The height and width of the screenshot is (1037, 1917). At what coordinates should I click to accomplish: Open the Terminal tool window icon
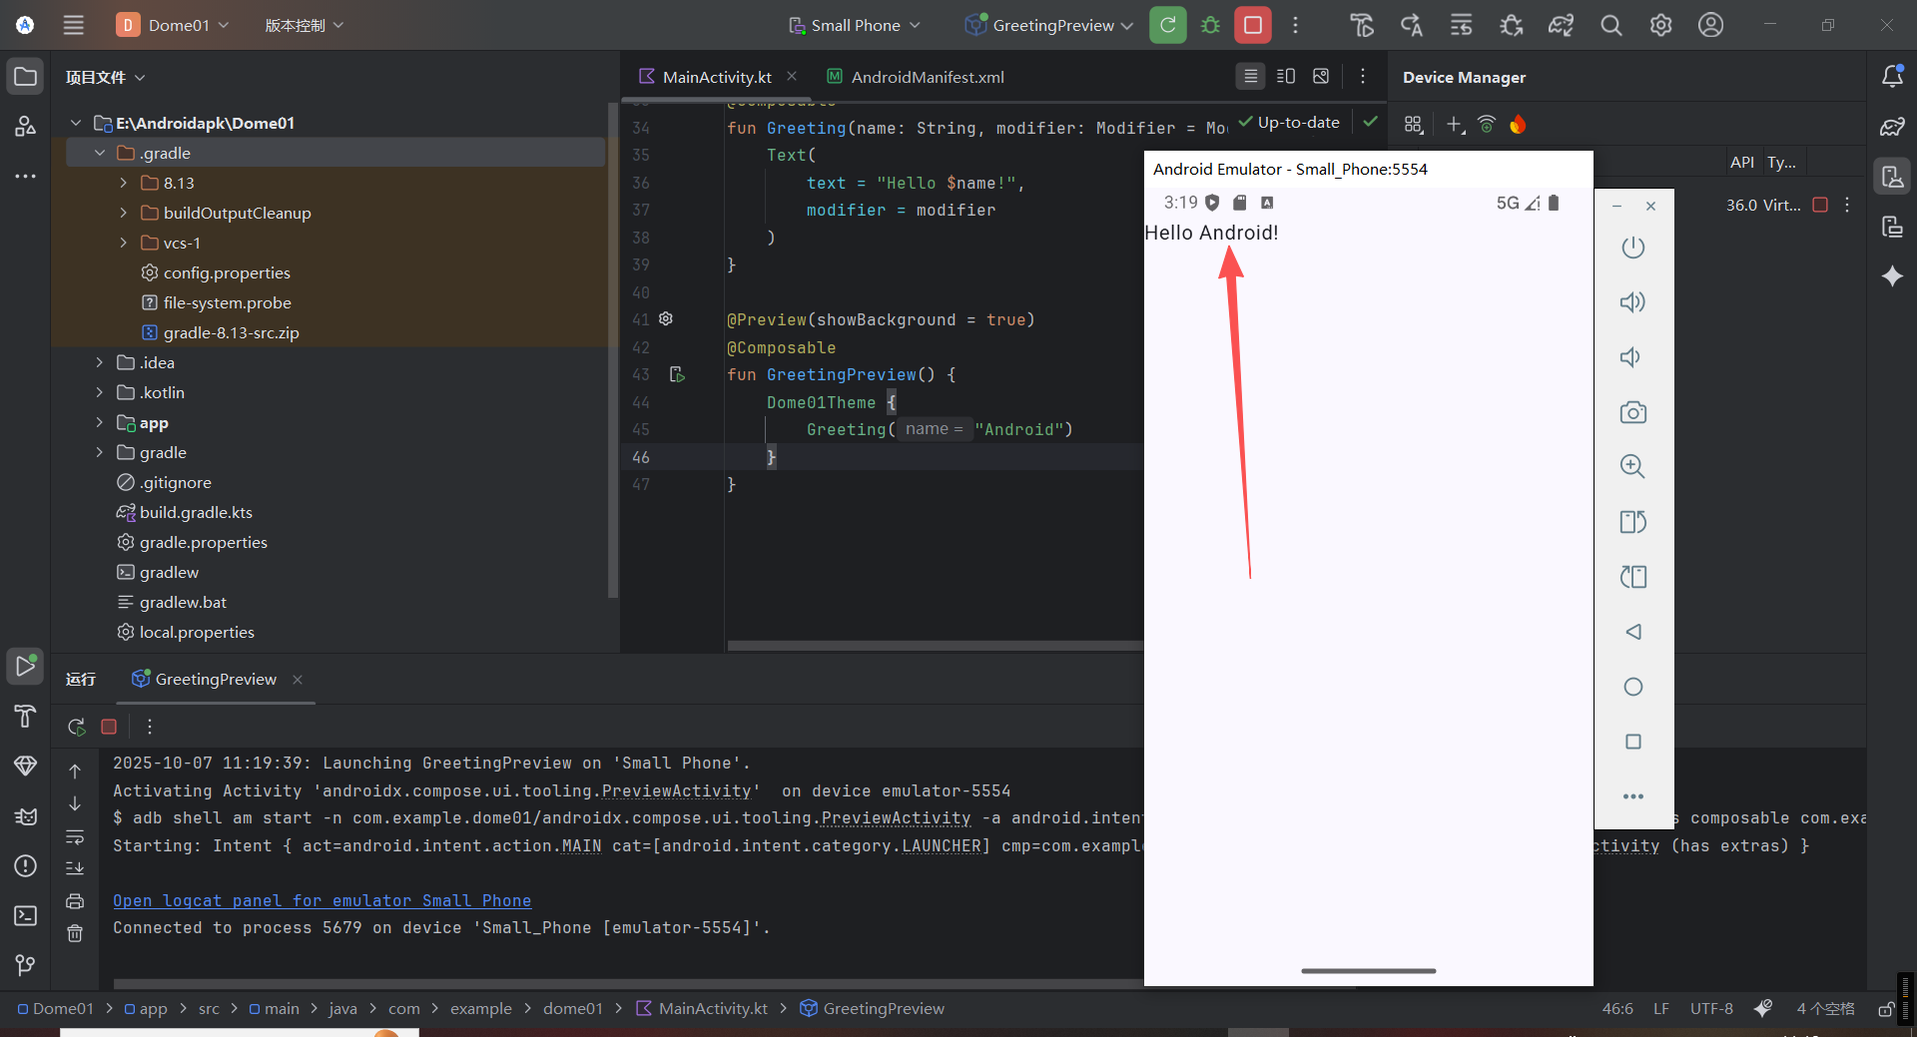pos(25,915)
